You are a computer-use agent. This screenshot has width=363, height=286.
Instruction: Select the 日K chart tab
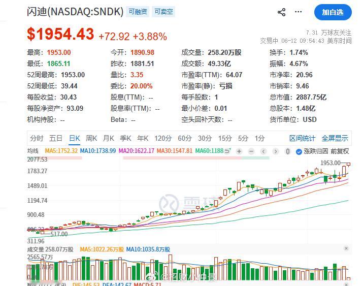75,138
